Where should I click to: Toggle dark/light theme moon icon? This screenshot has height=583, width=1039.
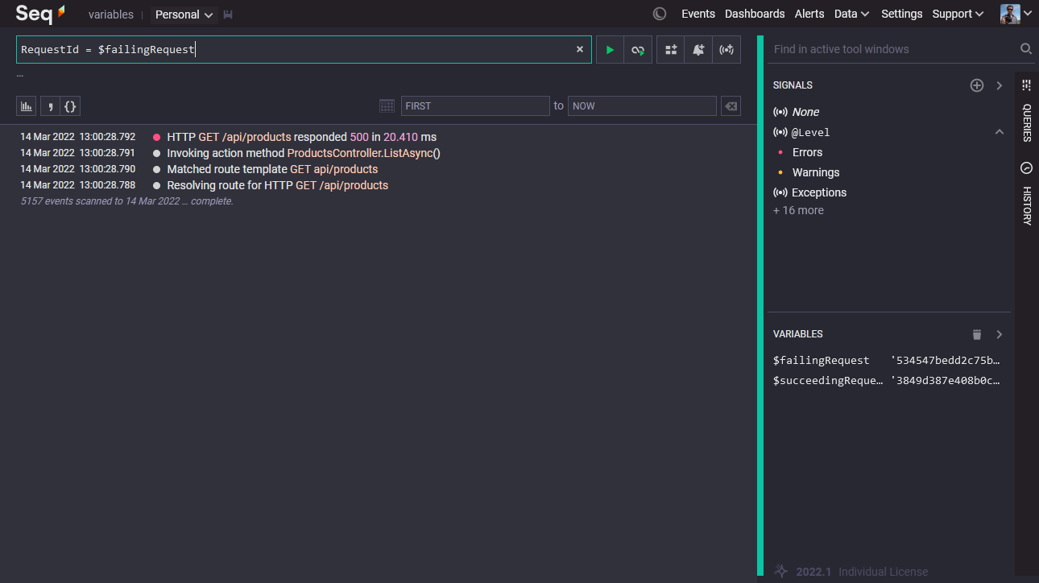tap(660, 14)
